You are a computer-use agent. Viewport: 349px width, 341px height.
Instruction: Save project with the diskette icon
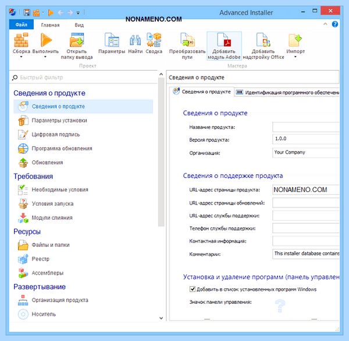[27, 12]
